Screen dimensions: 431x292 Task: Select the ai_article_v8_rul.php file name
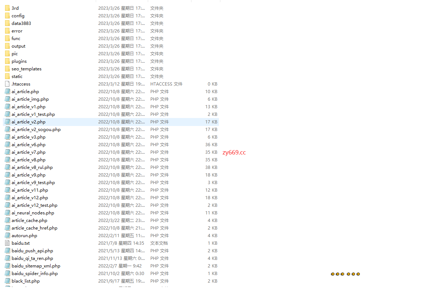tap(32, 167)
